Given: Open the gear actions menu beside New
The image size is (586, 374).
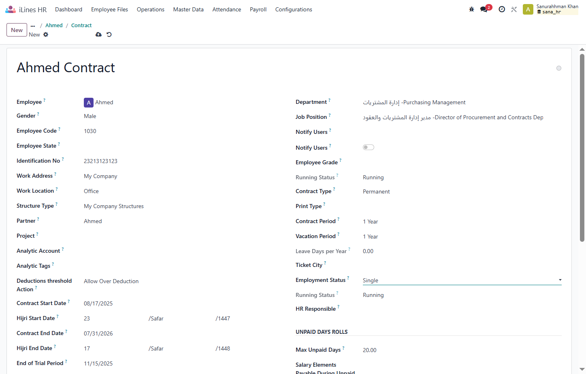Looking at the screenshot, I should (46, 34).
